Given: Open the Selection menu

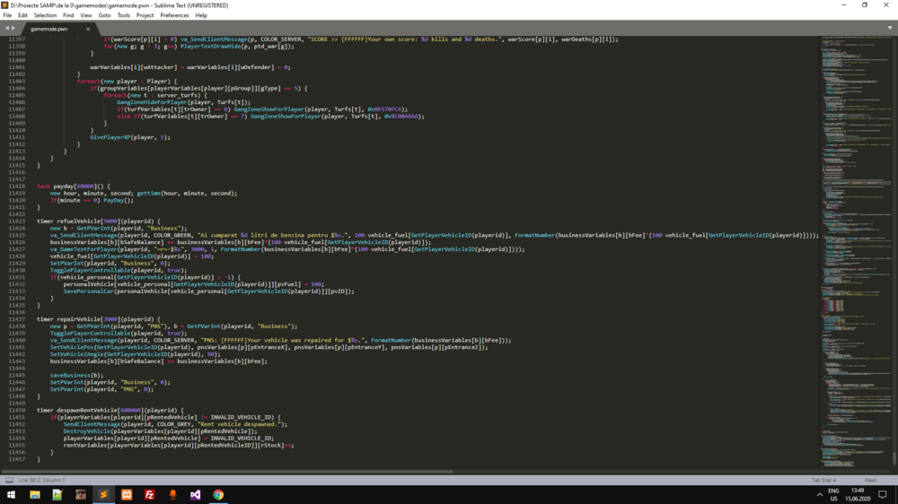Looking at the screenshot, I should (45, 15).
